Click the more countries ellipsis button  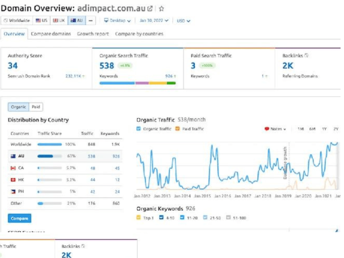pos(91,21)
